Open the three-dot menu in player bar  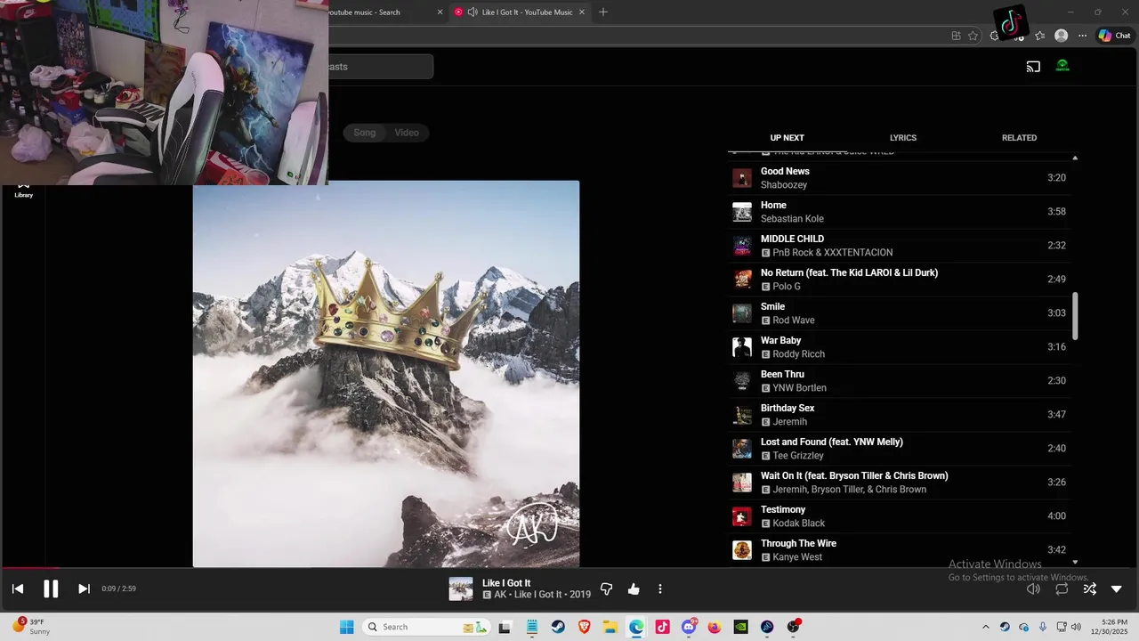659,588
